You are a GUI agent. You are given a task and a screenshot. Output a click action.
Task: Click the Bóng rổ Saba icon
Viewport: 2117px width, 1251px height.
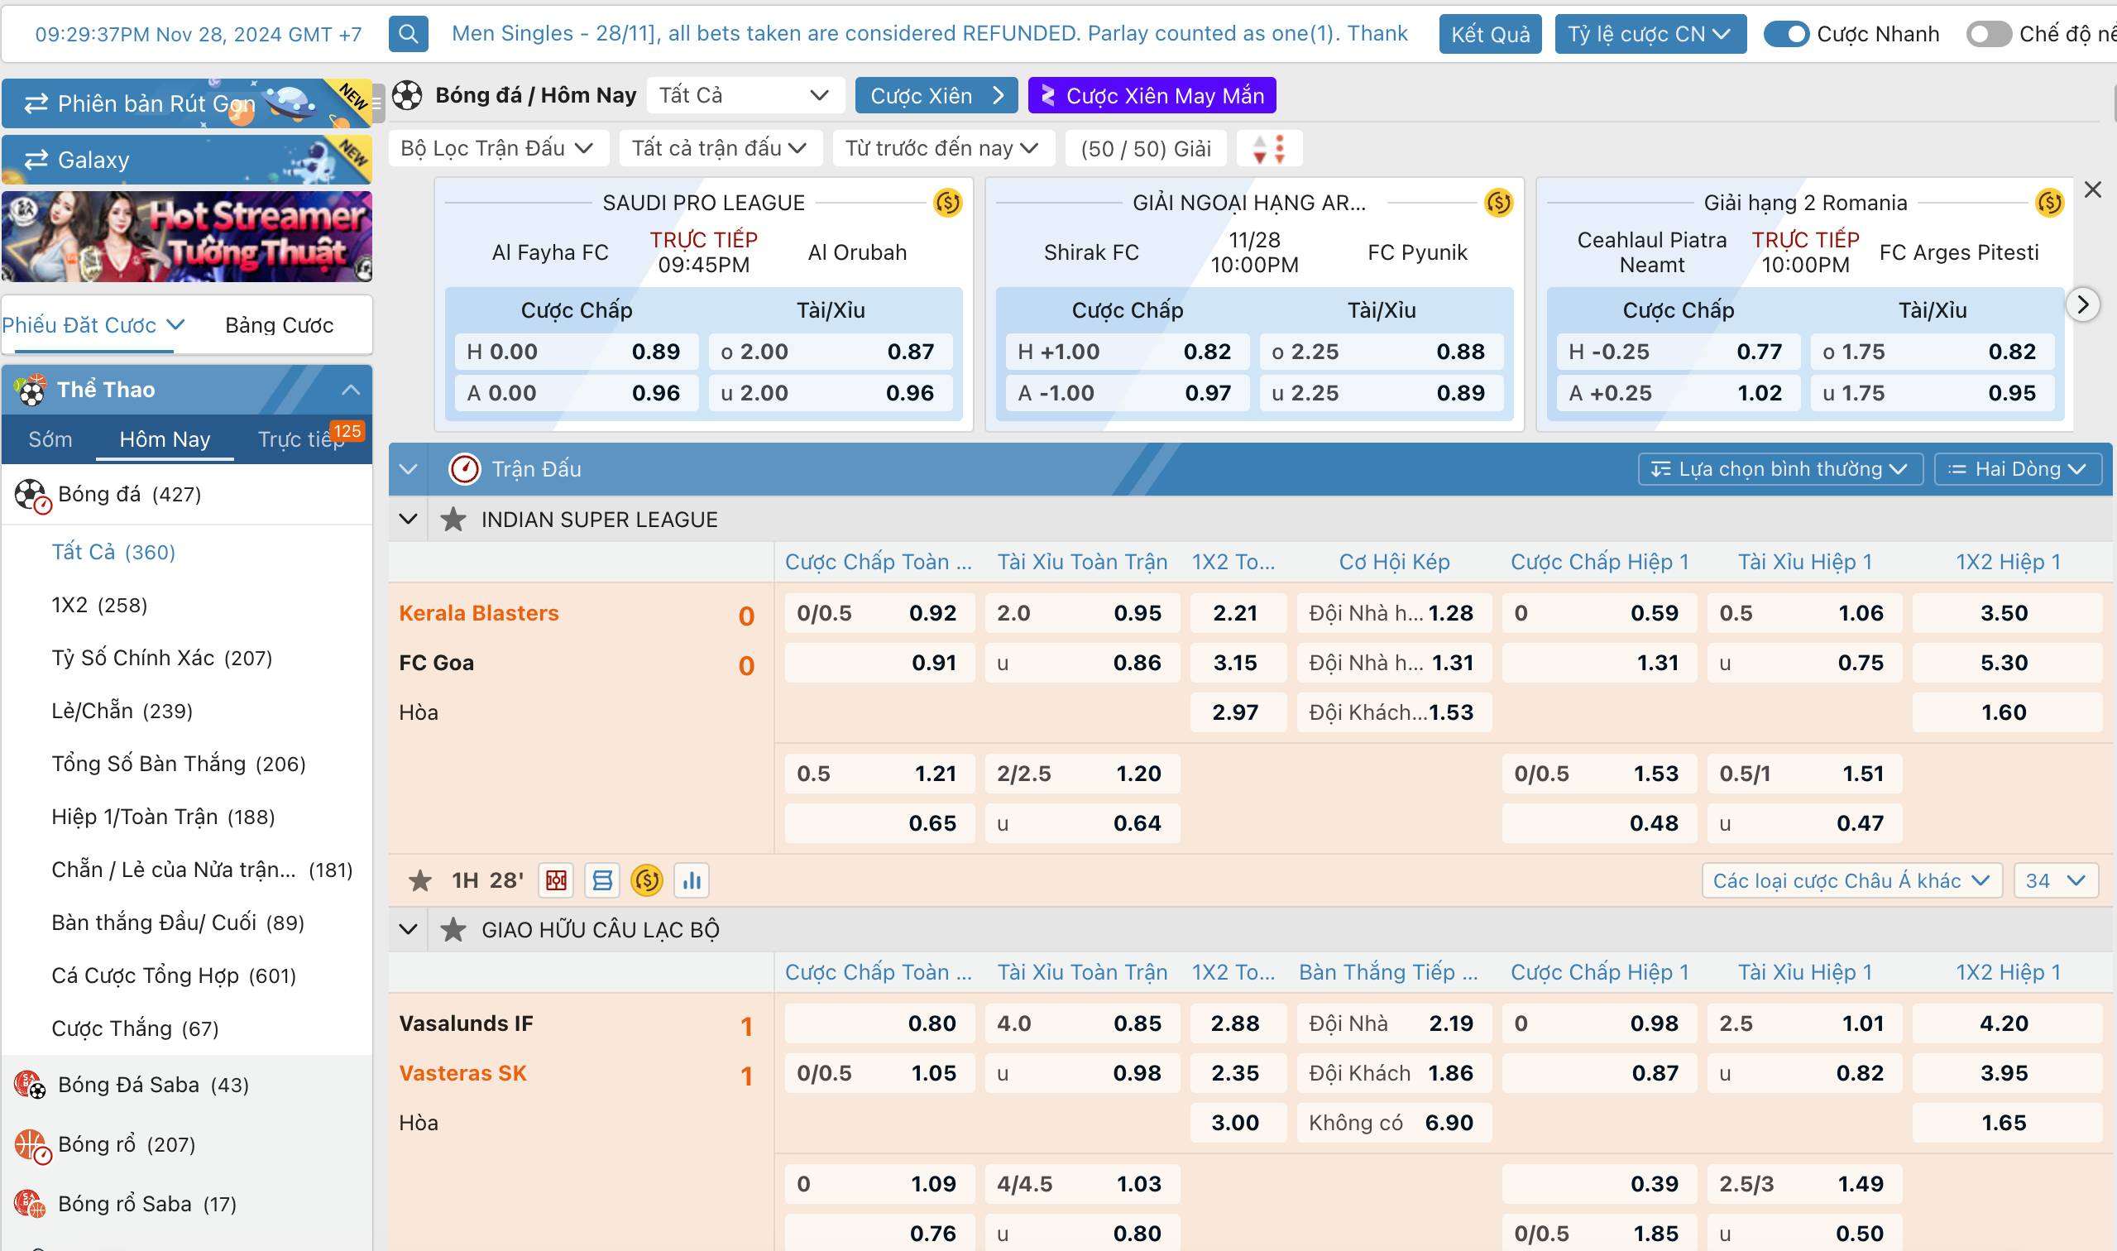click(30, 1204)
